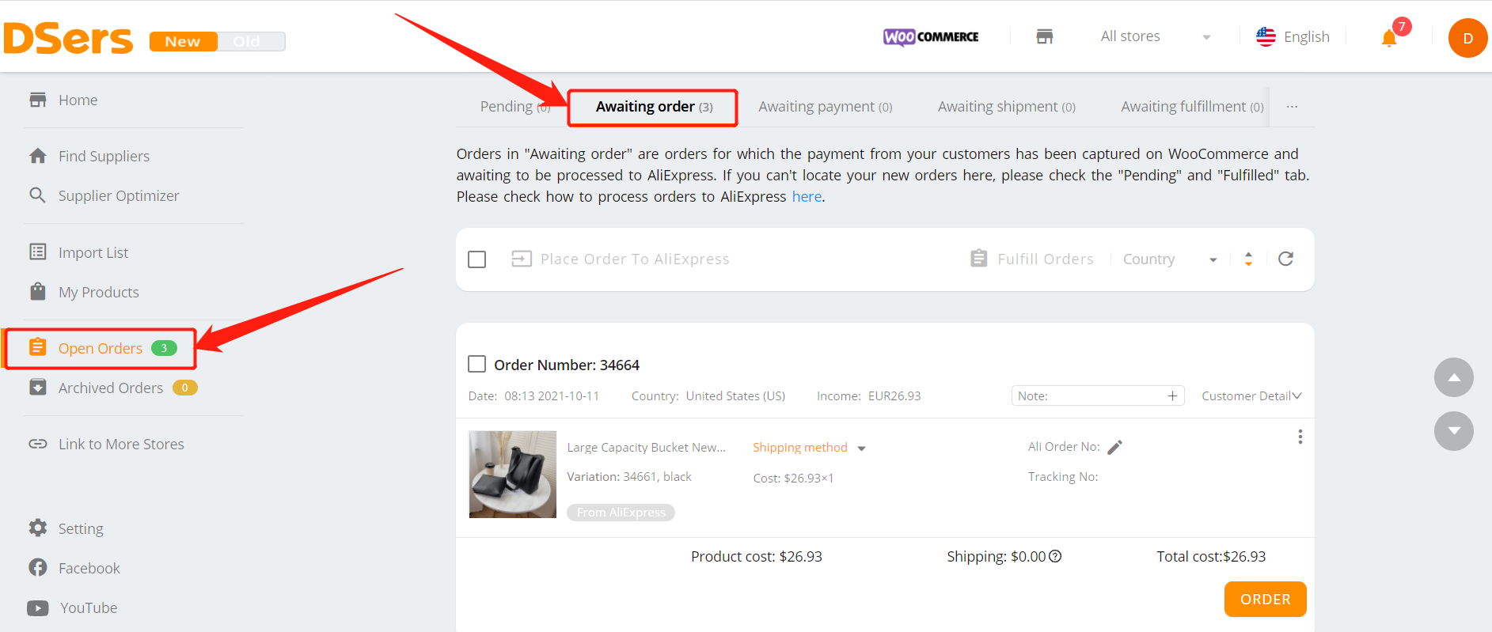Switch to the New version toggle
The width and height of the screenshot is (1492, 632).
click(183, 41)
